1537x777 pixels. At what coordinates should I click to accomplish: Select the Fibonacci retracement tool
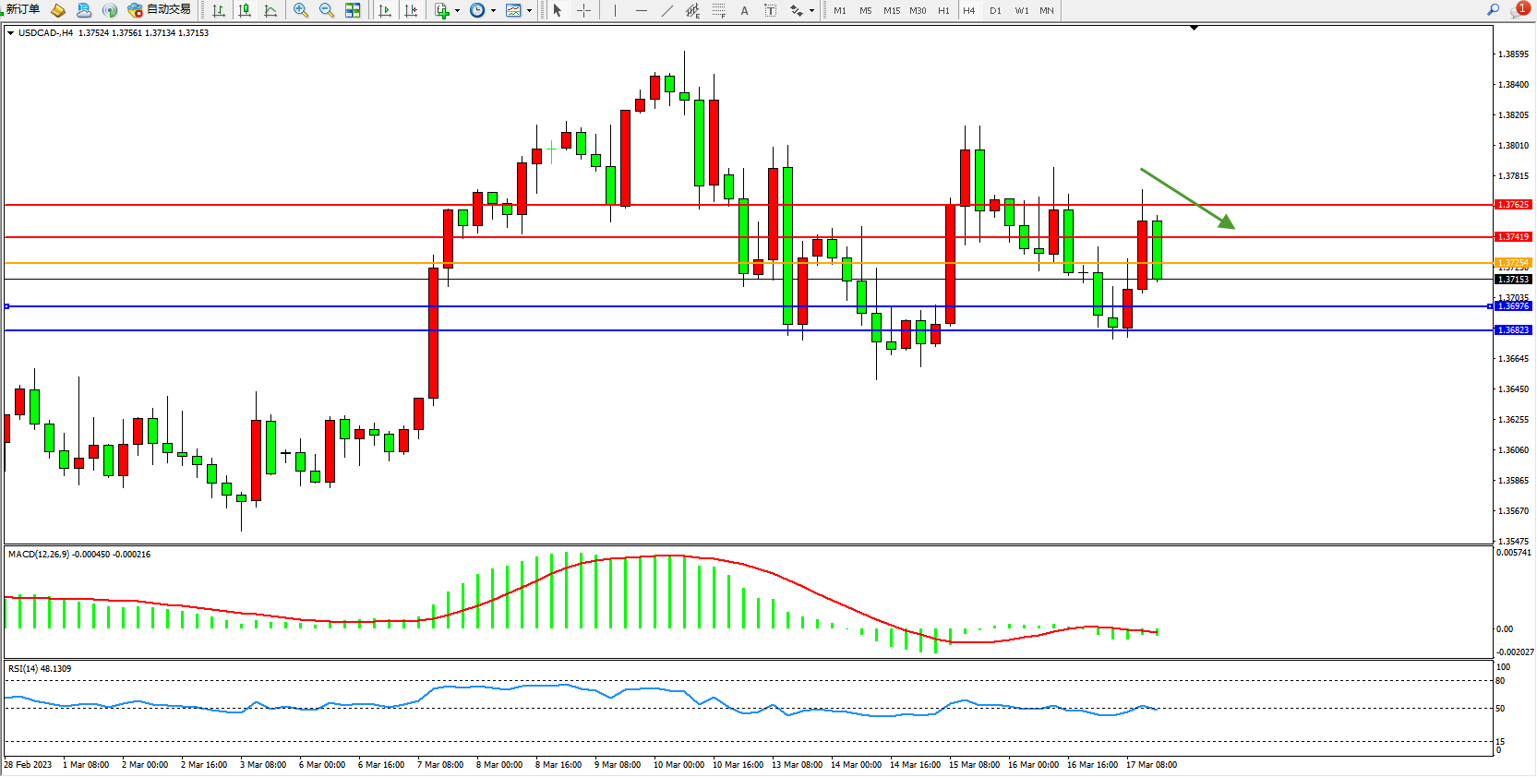718,11
